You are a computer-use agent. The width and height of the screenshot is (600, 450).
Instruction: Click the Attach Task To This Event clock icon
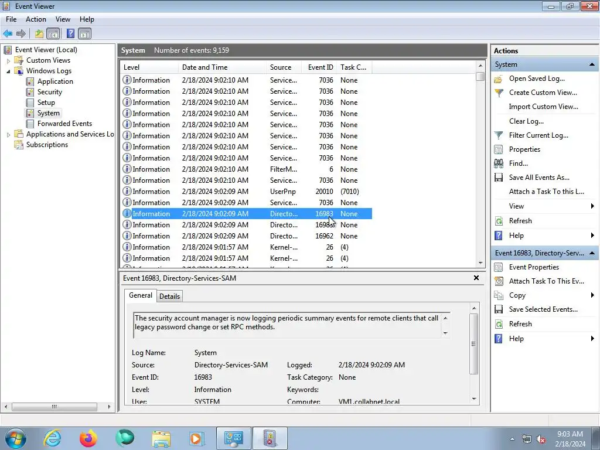click(499, 282)
